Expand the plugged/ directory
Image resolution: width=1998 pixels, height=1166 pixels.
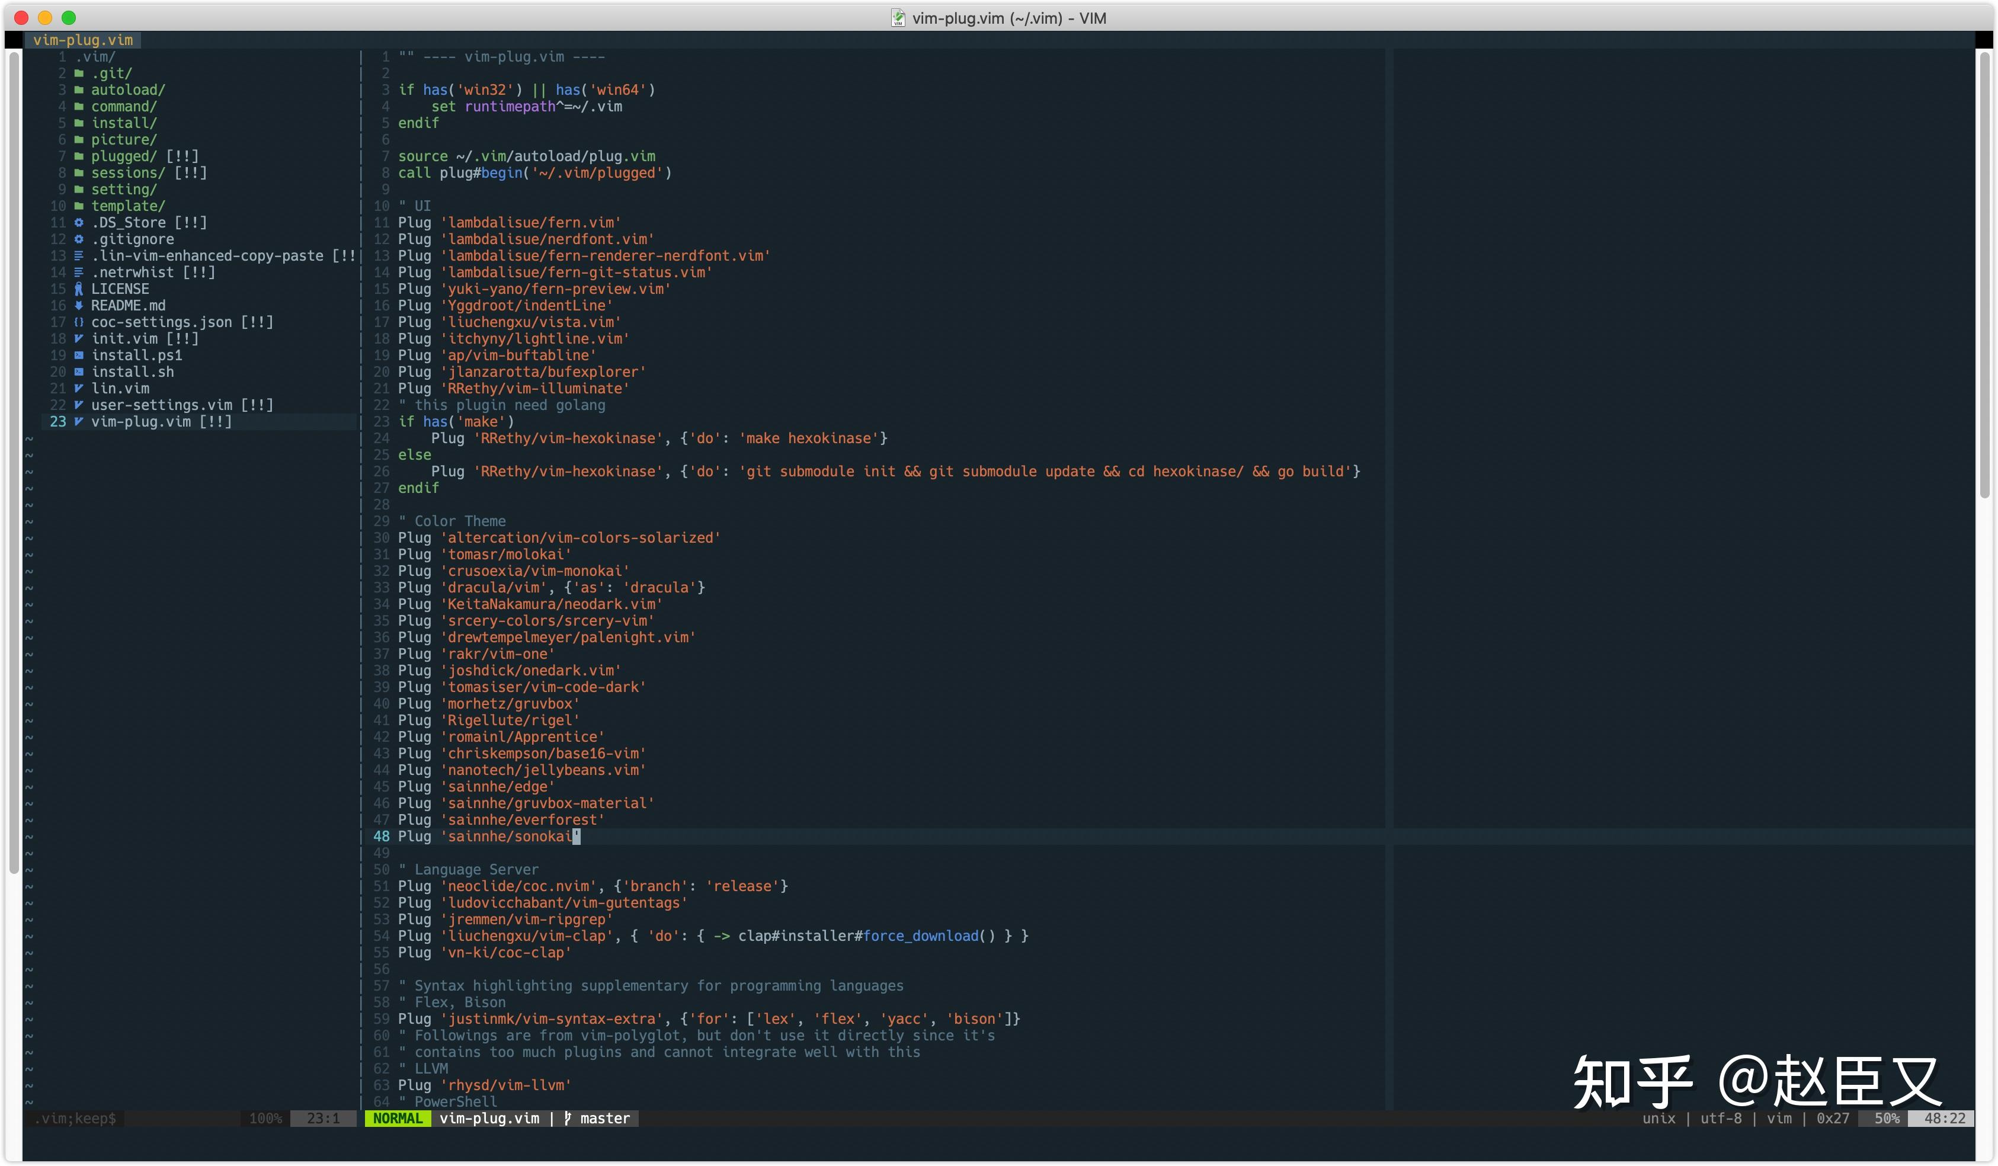(124, 156)
